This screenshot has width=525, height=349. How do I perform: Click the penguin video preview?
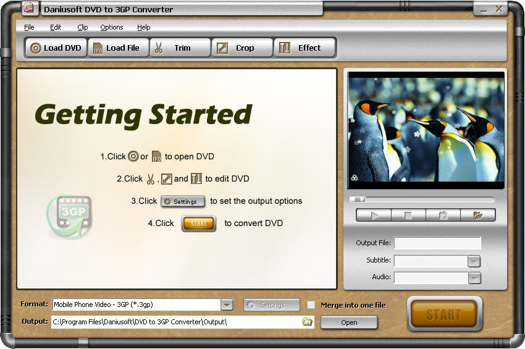[426, 130]
